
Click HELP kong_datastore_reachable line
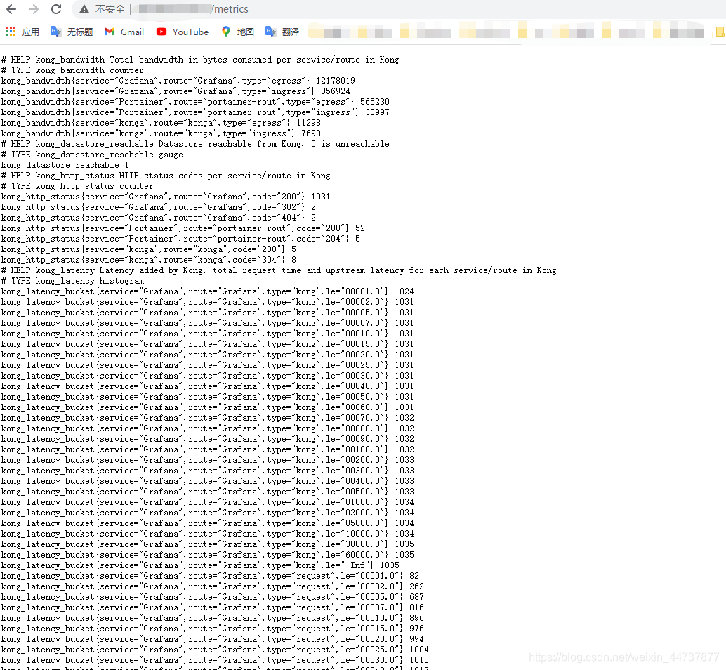195,144
